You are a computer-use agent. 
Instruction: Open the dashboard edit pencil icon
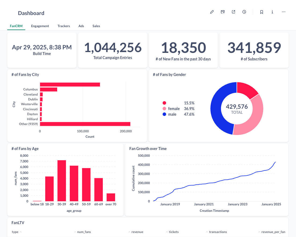[212, 12]
